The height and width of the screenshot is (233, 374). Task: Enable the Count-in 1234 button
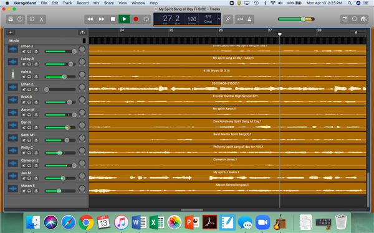pos(240,19)
